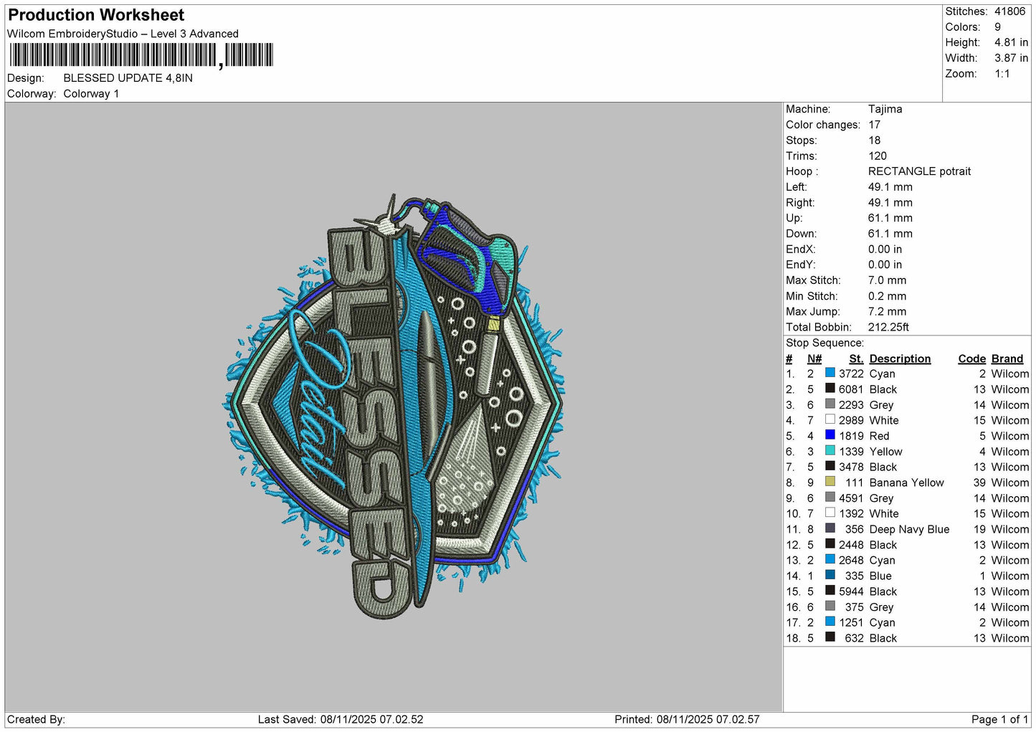Click the Cyan swatch in stop 1
Viewport: 1036px width, 732px height.
[x=830, y=373]
